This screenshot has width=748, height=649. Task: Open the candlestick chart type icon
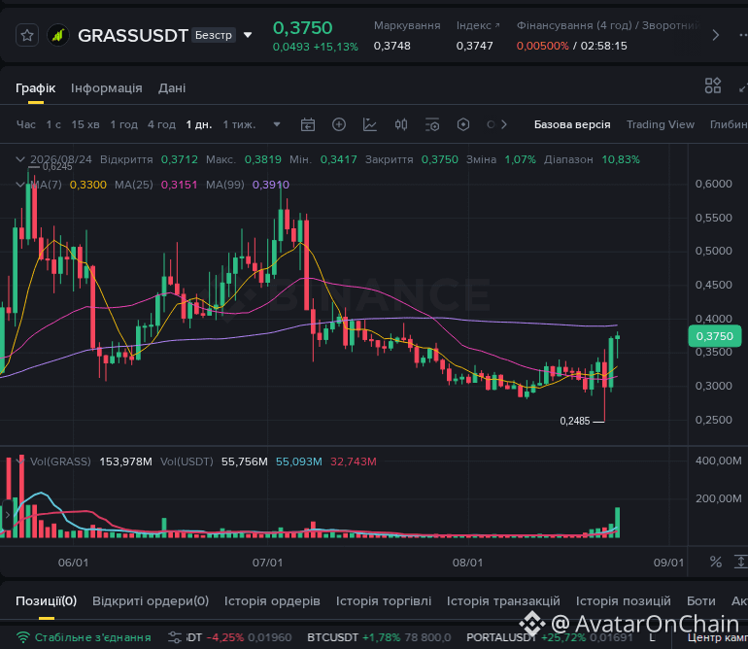click(400, 124)
